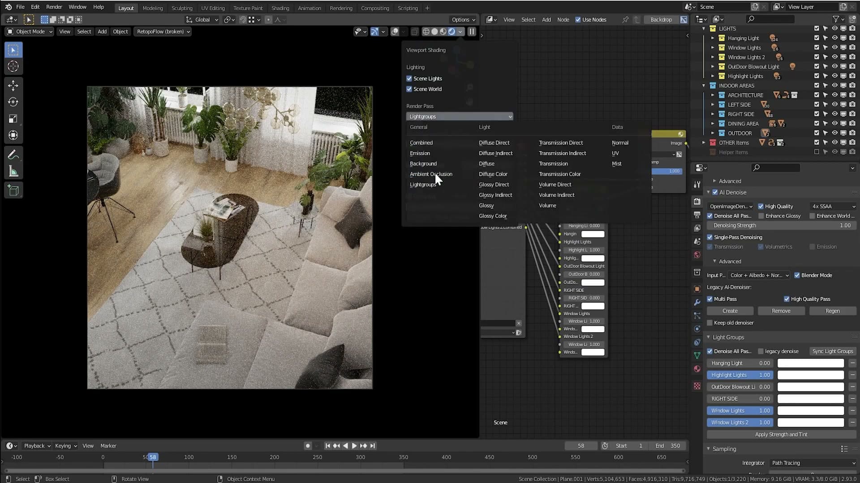Open Hanging Light tint color swatch
The height and width of the screenshot is (483, 860).
[811, 363]
